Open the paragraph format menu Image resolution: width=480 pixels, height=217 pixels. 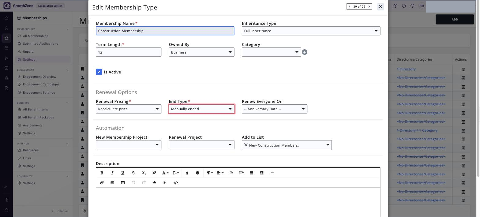[209, 173]
